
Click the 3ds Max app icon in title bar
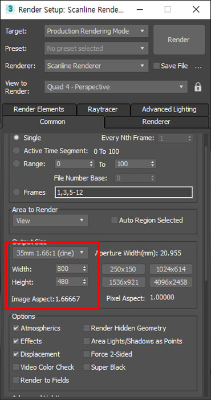pyautogui.click(x=10, y=10)
